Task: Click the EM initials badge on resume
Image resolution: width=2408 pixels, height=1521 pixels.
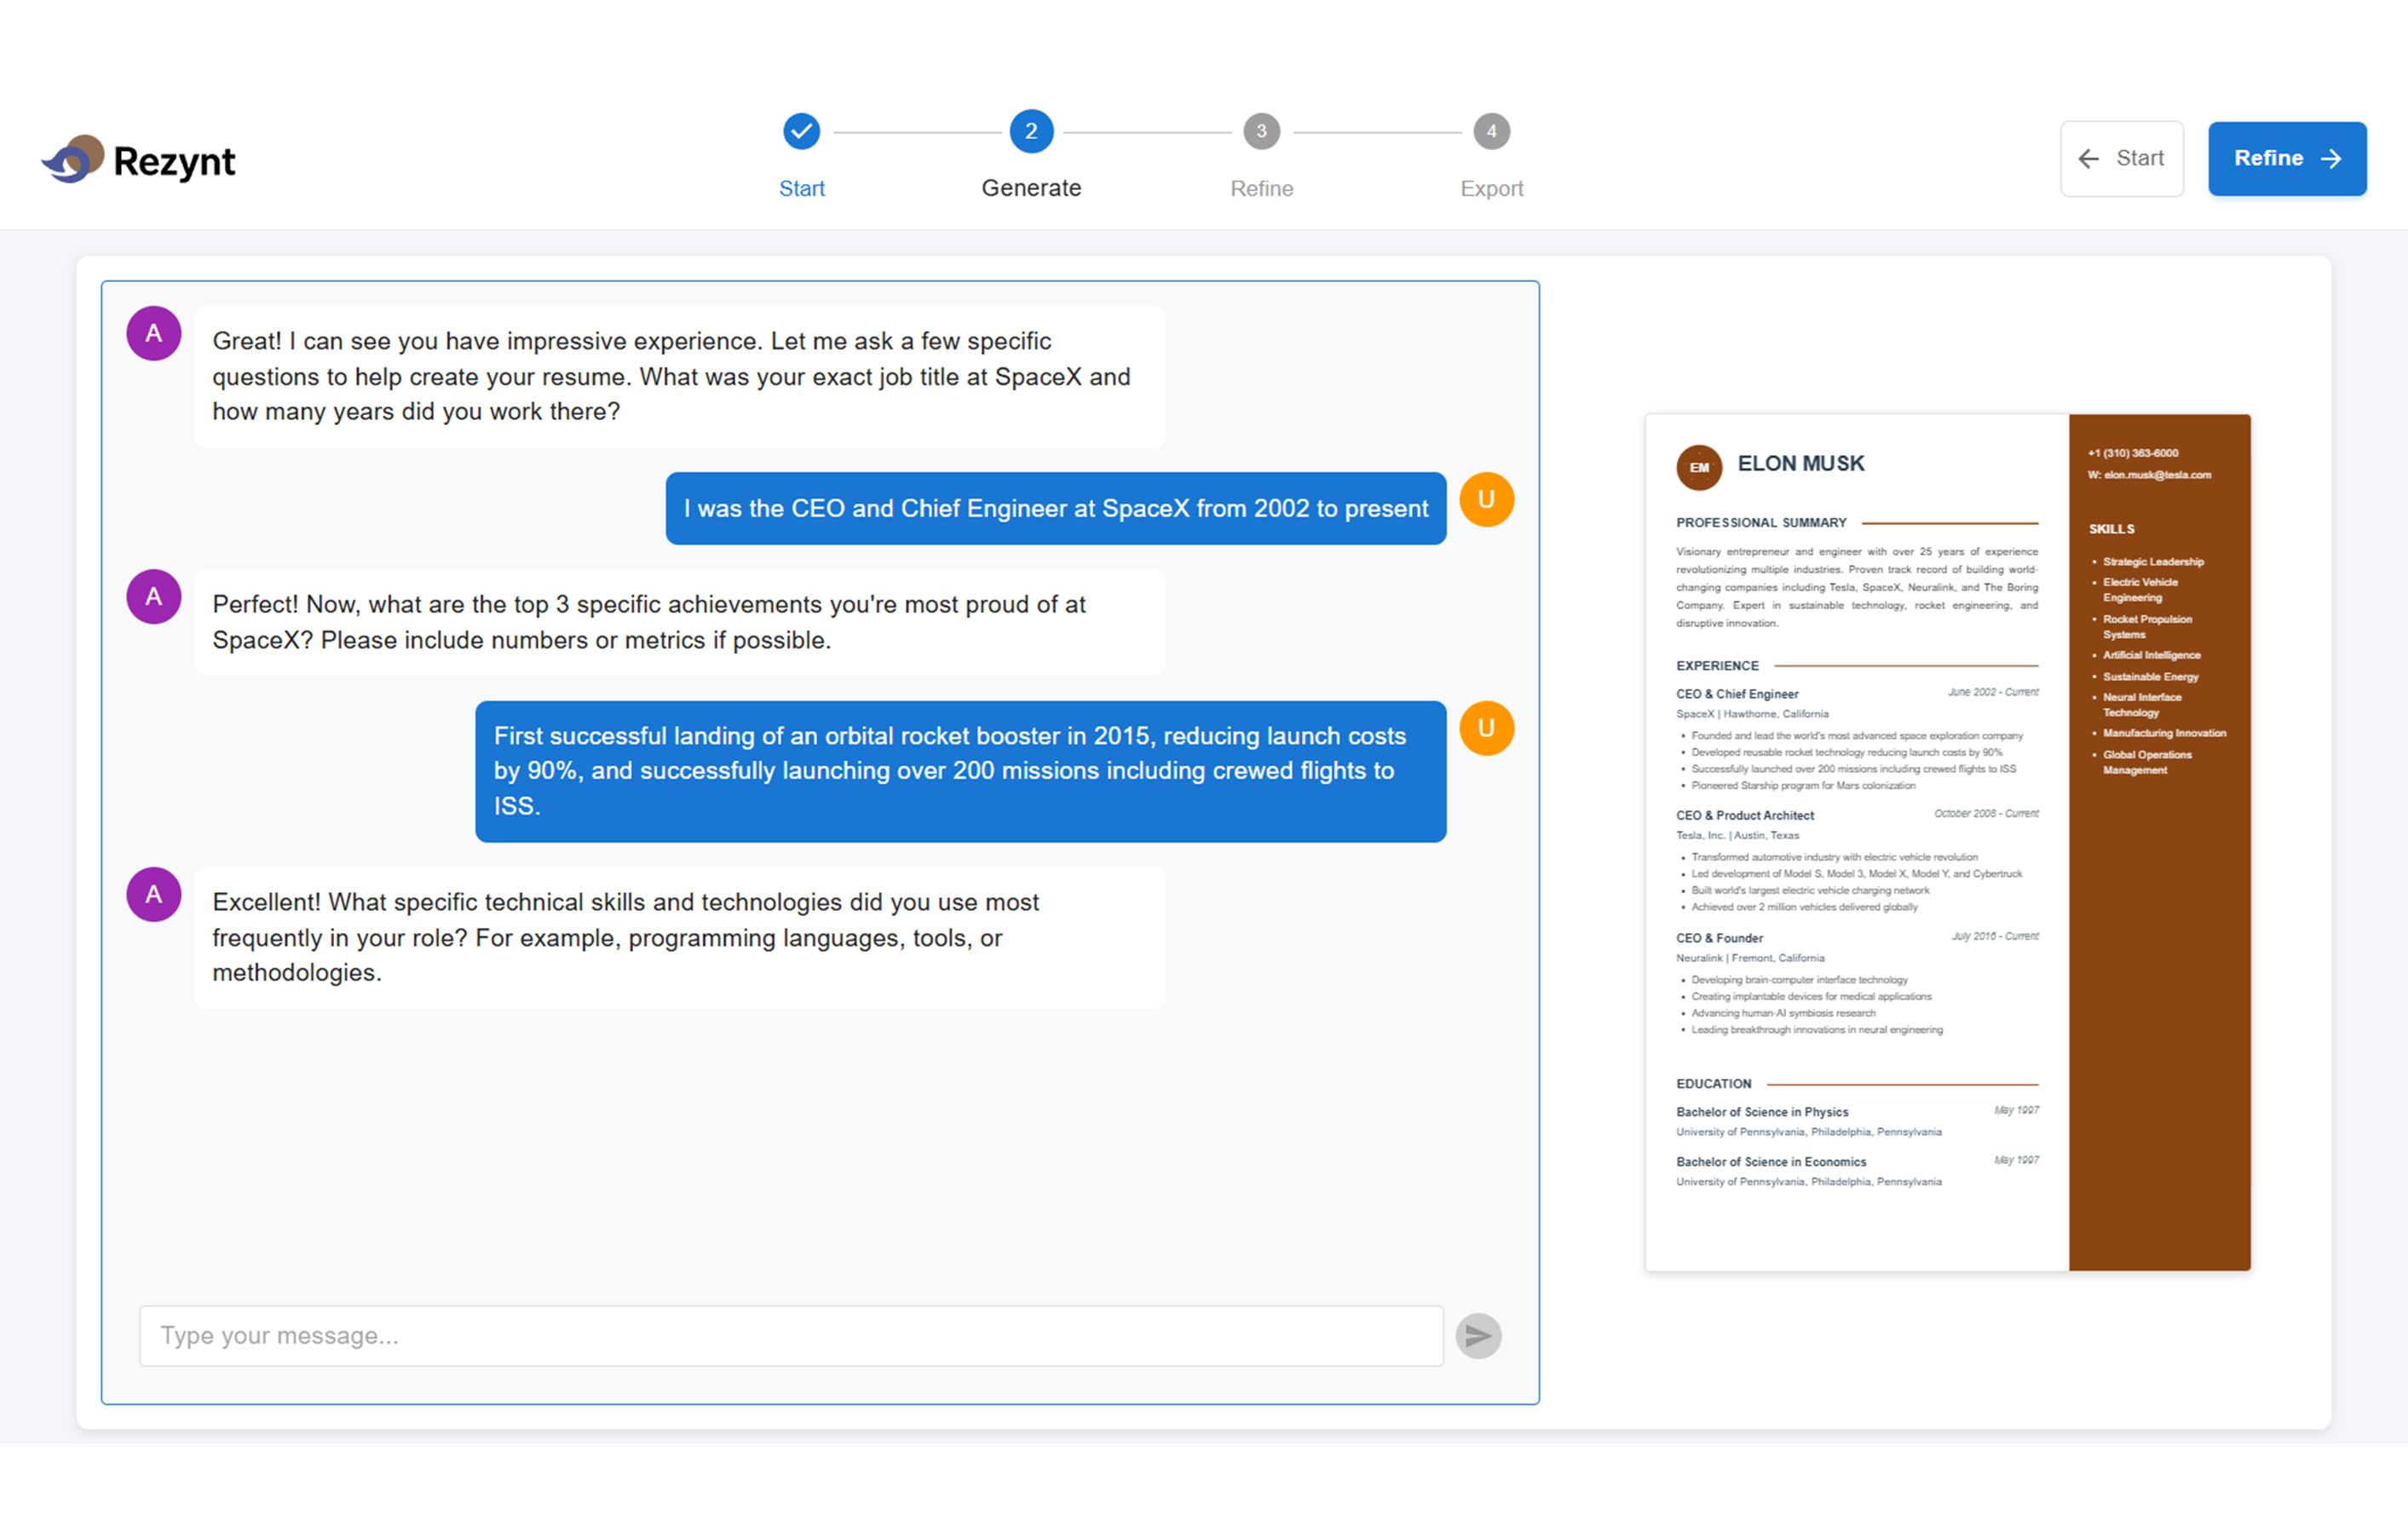Action: tap(1699, 467)
